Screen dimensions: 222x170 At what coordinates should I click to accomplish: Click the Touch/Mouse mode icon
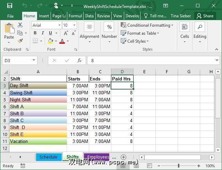pos(56,6)
